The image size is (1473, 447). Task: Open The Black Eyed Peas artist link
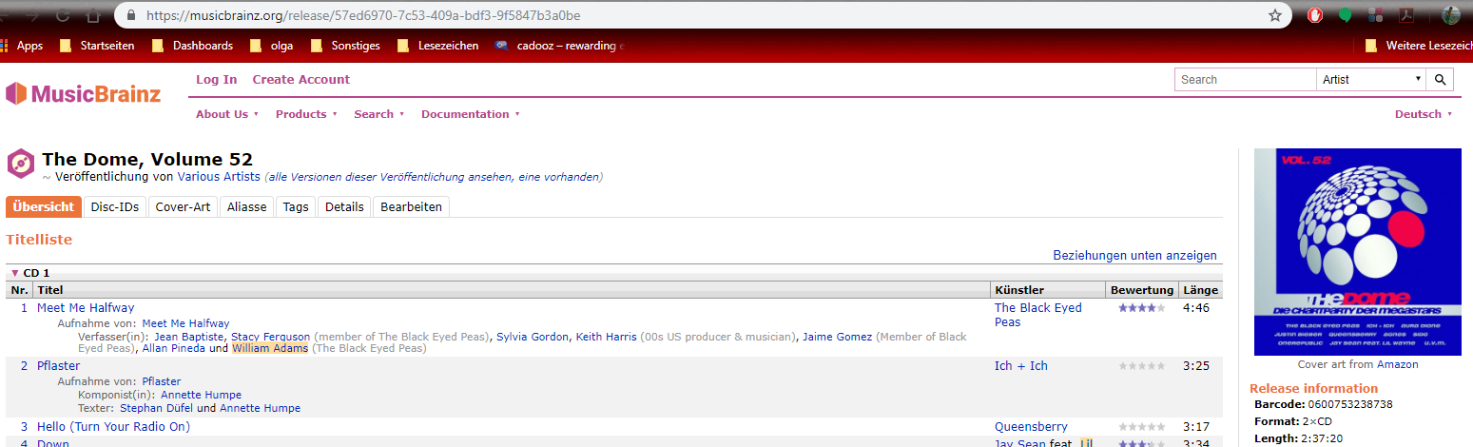point(1038,315)
